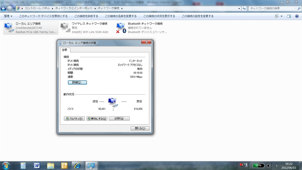
Task: Click この接続の名前を変更する
Action: point(121,16)
